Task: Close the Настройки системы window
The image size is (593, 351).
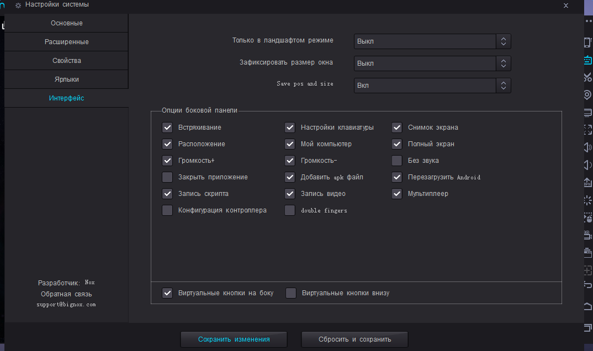Action: coord(565,5)
